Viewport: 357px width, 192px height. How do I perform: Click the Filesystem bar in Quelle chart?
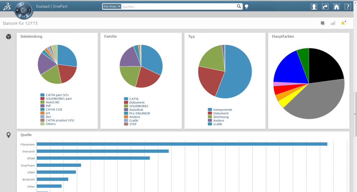[182, 144]
